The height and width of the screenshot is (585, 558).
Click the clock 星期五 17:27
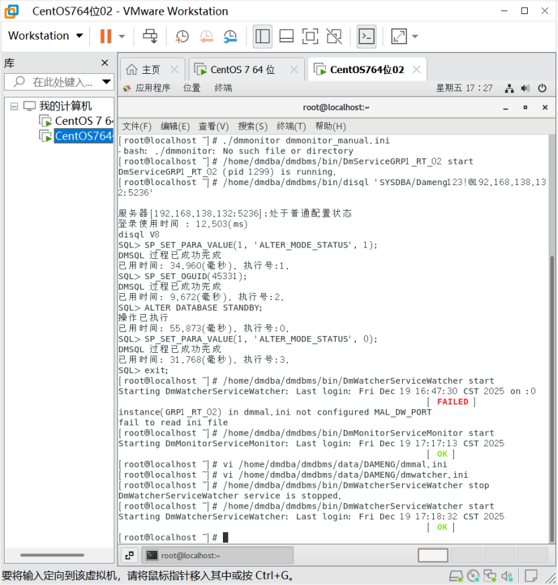(464, 88)
